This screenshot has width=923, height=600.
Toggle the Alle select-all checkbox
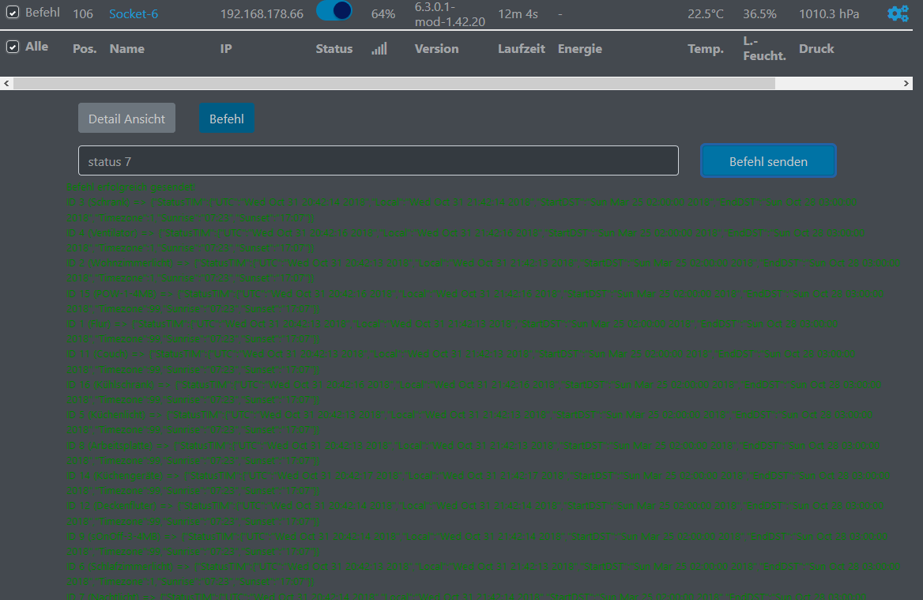pos(13,47)
